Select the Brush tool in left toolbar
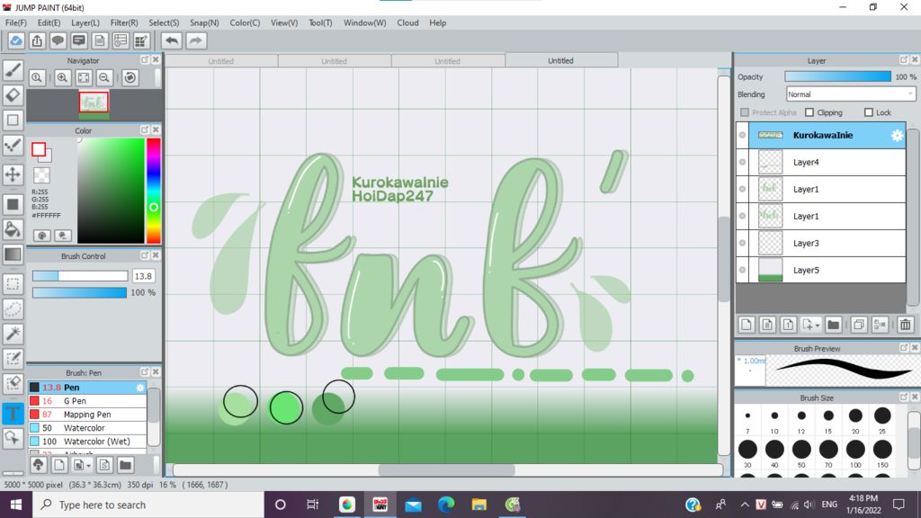Screen dimensions: 921x518 13,70
